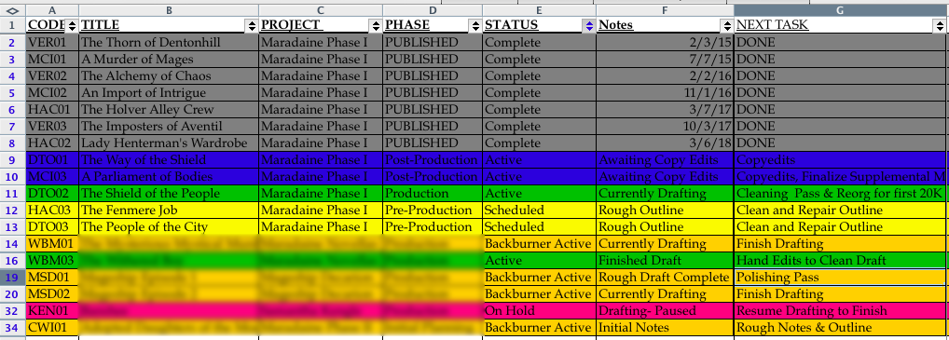Viewport: 949px width, 340px height.
Task: Click code cell 'MCI02'
Action: 52,92
